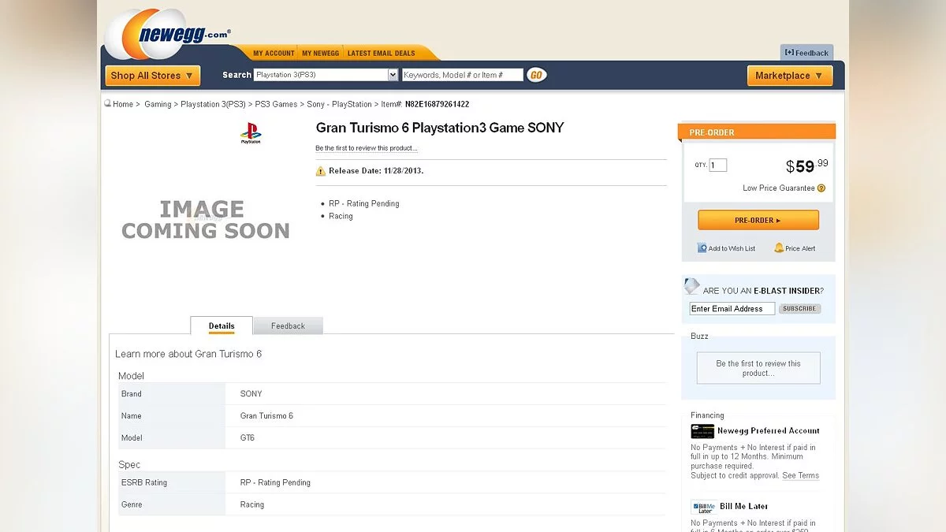Click the Racing bullet item

click(x=341, y=216)
